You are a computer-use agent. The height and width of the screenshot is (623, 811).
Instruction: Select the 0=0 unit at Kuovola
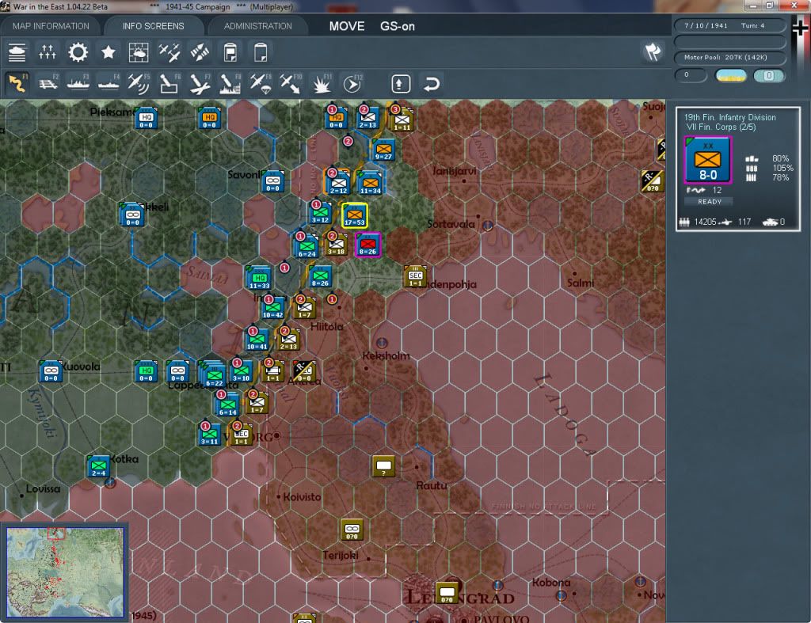pos(51,371)
